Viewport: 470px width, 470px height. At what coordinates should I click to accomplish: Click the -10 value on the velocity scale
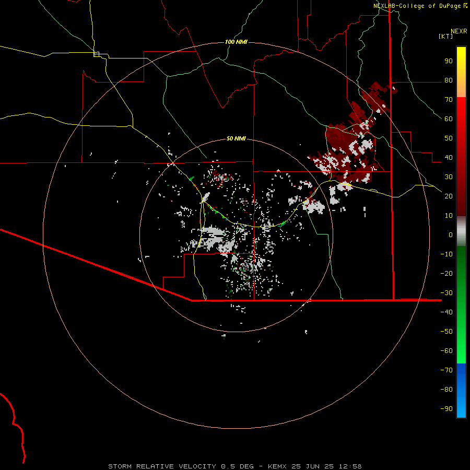point(446,254)
